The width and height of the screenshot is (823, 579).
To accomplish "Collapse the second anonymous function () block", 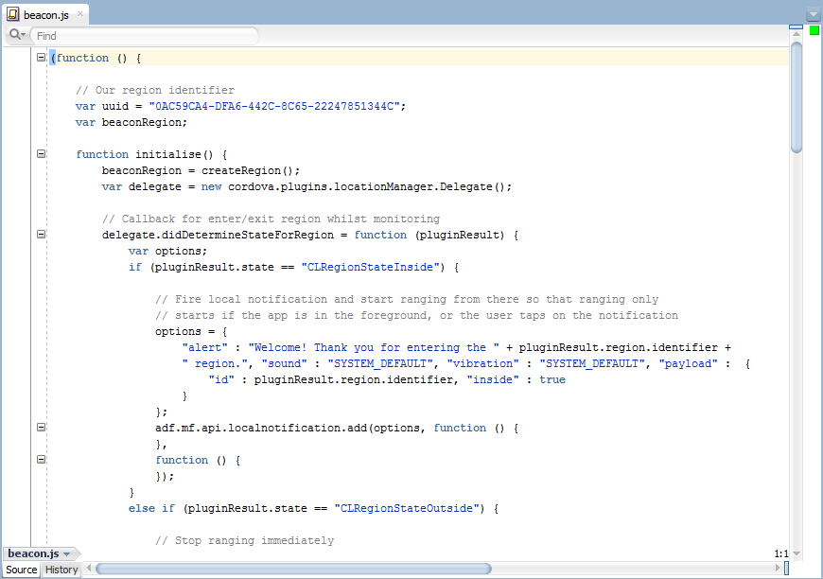I will pyautogui.click(x=41, y=459).
